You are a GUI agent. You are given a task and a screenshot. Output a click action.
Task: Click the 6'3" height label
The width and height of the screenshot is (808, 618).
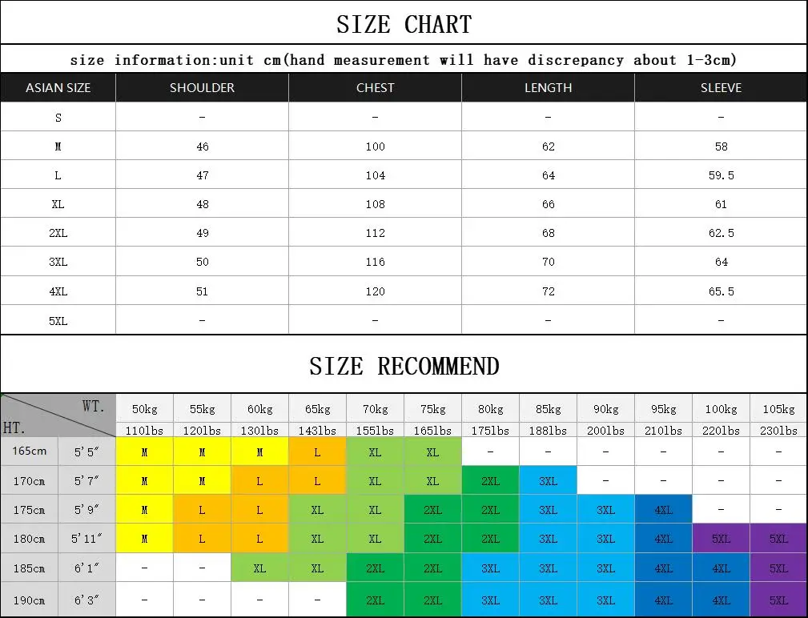[x=86, y=600]
